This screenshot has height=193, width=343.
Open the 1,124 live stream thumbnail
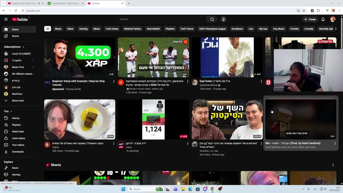tap(153, 120)
